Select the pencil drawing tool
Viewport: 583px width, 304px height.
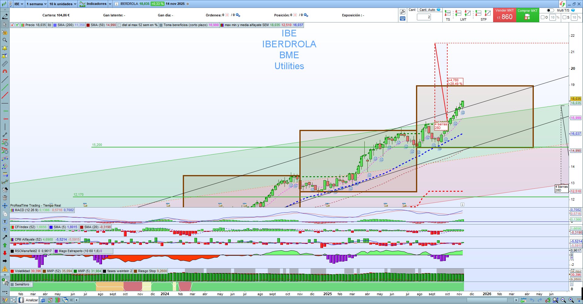[5, 16]
